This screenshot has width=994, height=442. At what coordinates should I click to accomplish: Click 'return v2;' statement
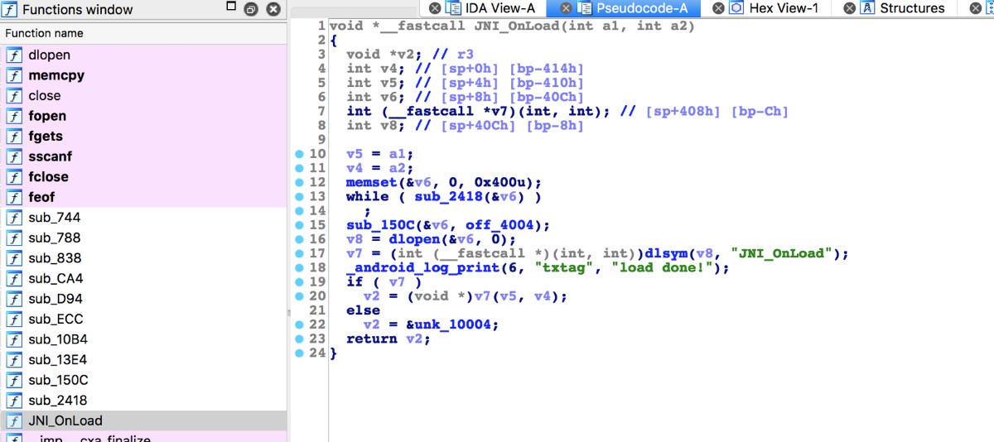click(x=388, y=339)
